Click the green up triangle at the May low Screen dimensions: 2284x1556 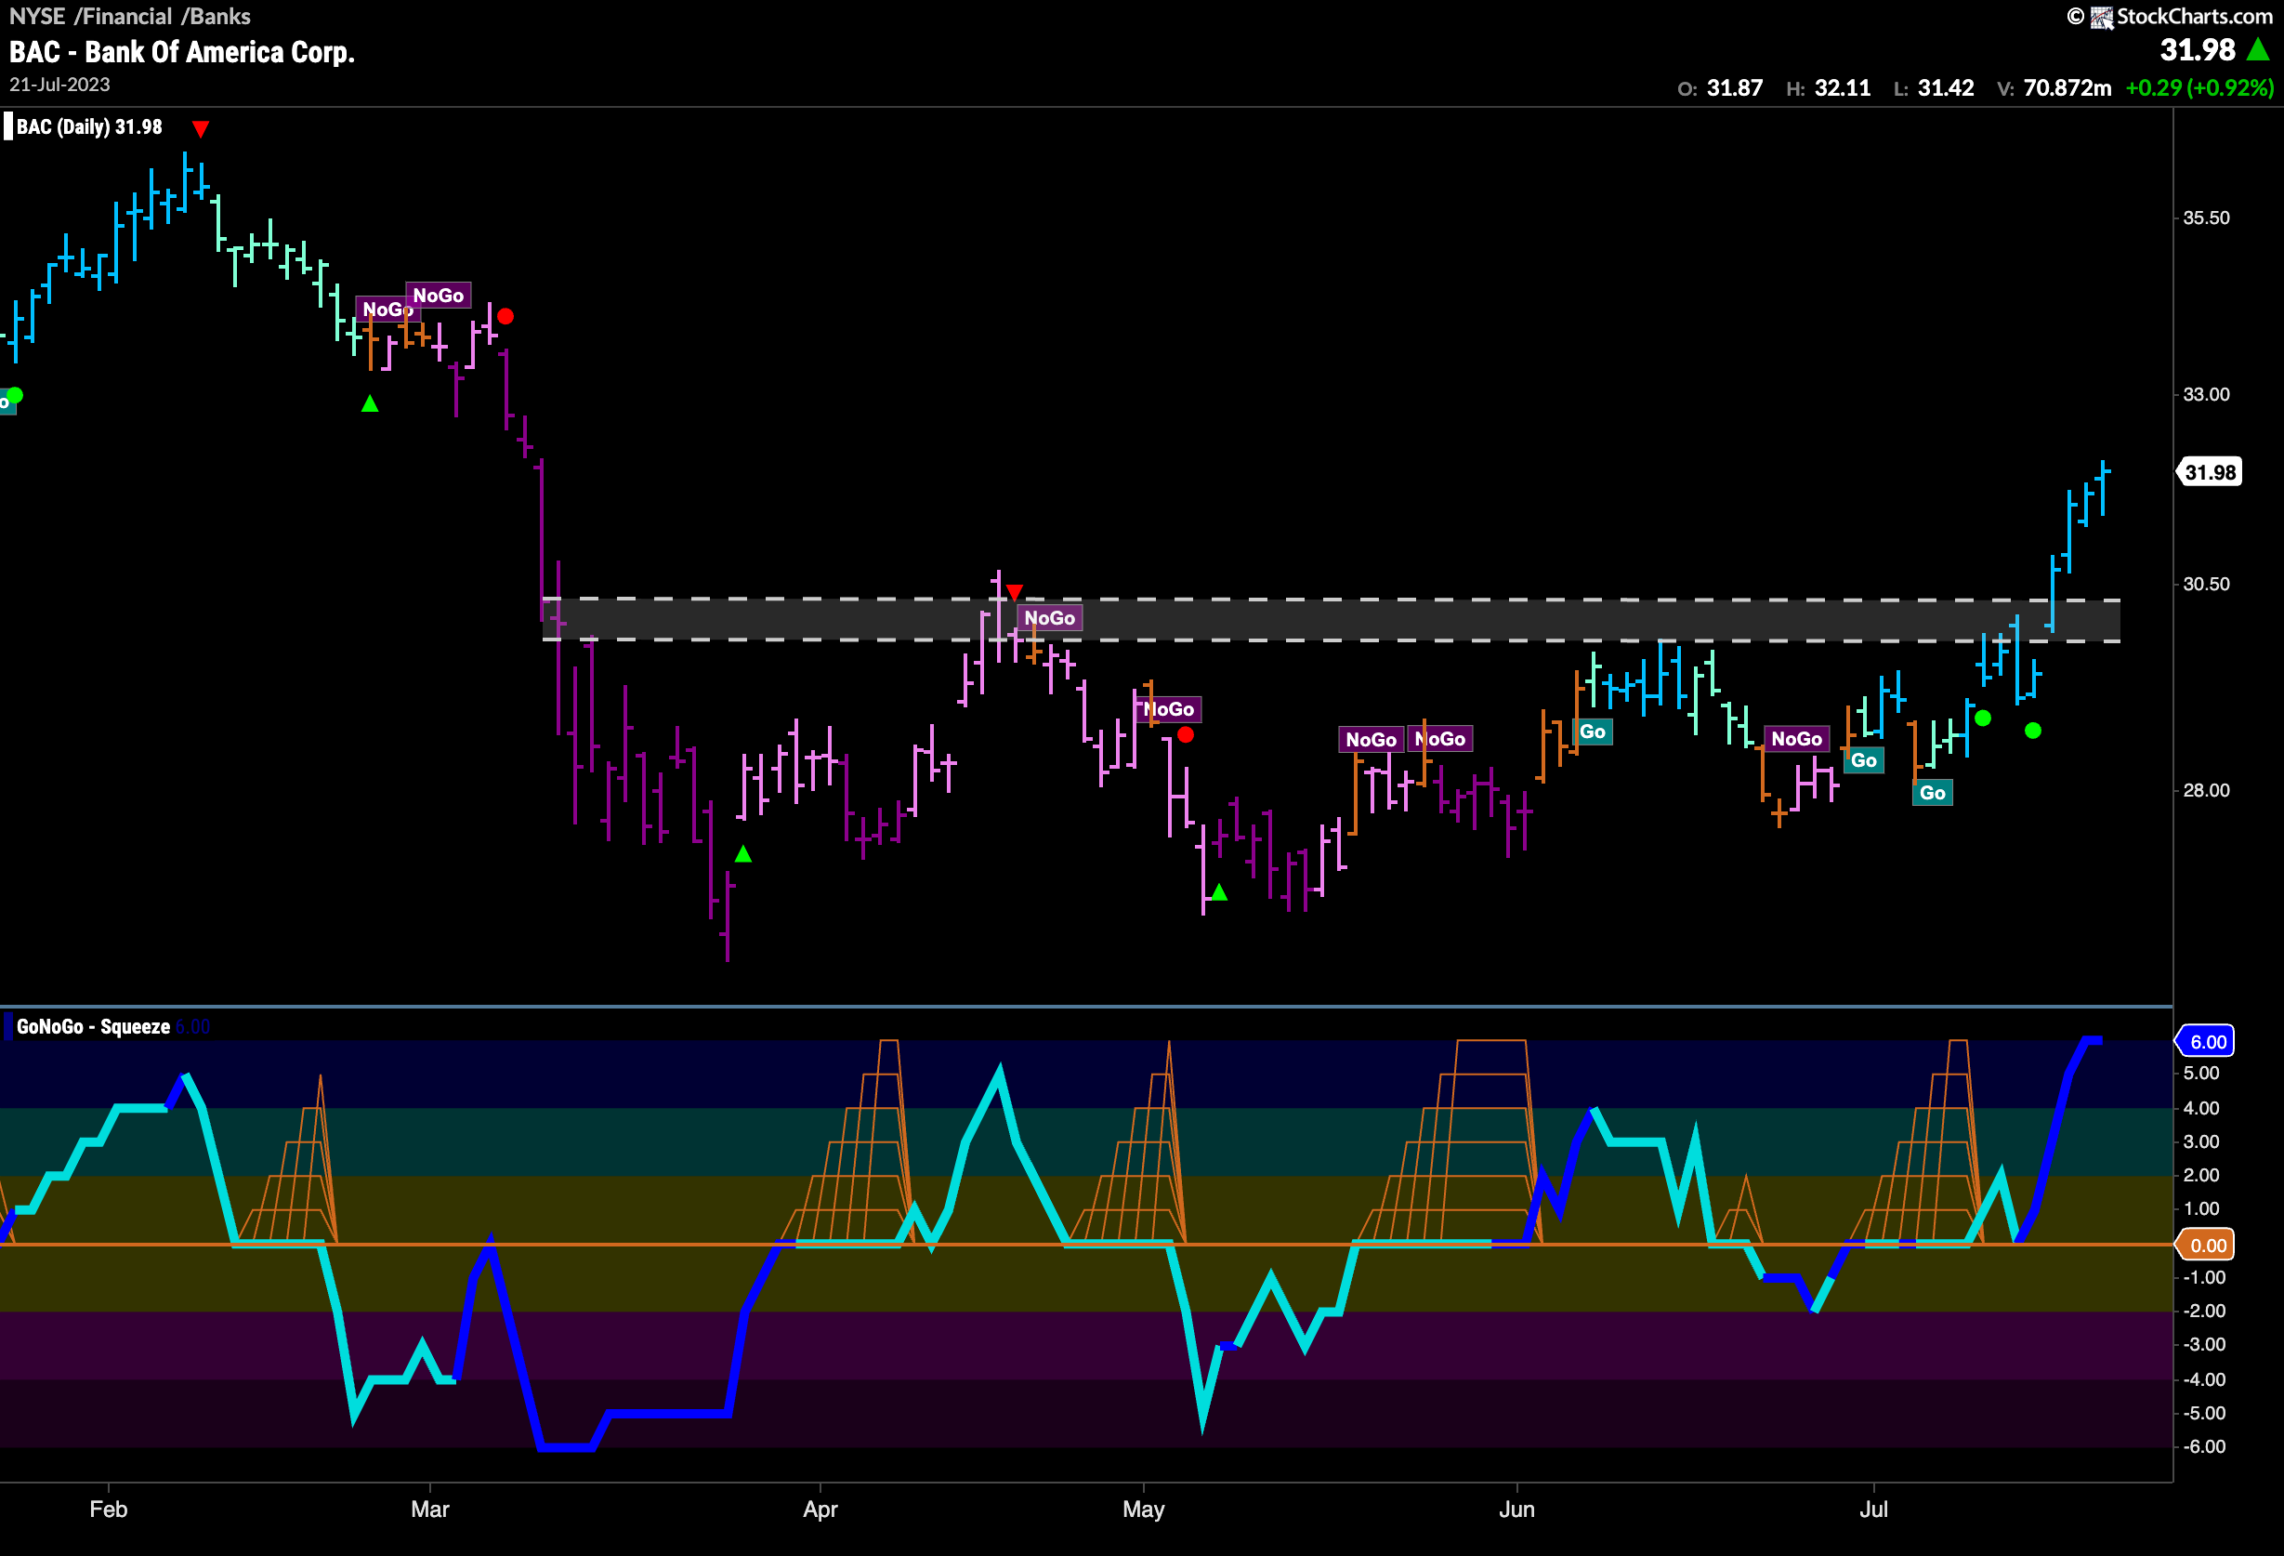coord(1218,892)
